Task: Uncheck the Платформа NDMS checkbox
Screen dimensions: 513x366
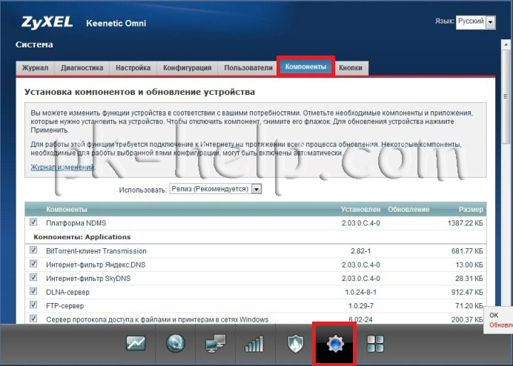Action: click(x=33, y=222)
